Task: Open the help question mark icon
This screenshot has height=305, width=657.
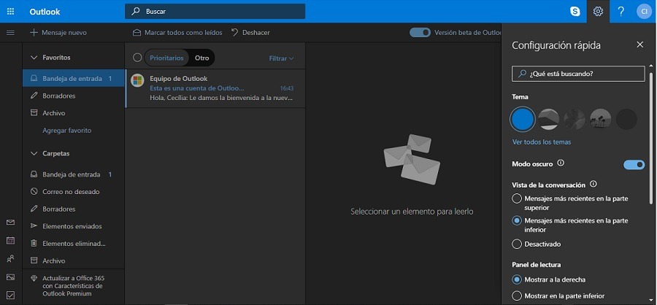Action: pos(621,12)
